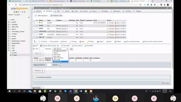This screenshot has height=102, width=181.
Task: Collapse the valid database tree node
Action: click(9, 50)
